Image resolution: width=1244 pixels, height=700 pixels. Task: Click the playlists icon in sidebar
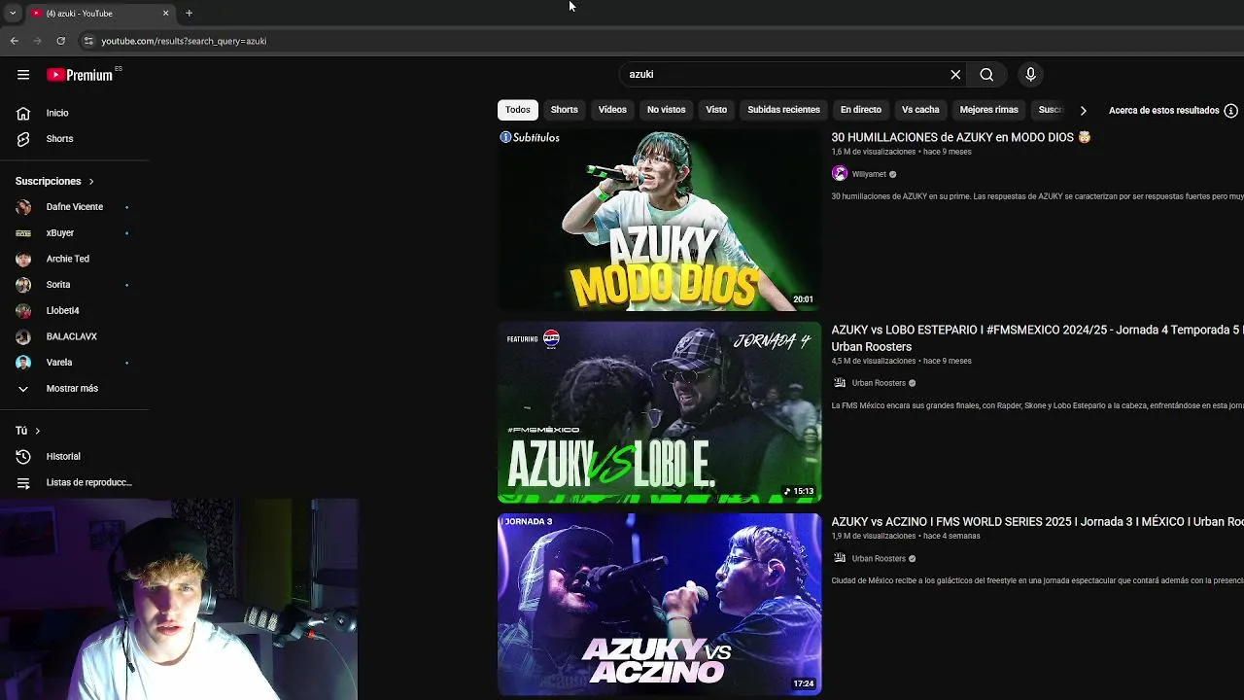pos(23,482)
